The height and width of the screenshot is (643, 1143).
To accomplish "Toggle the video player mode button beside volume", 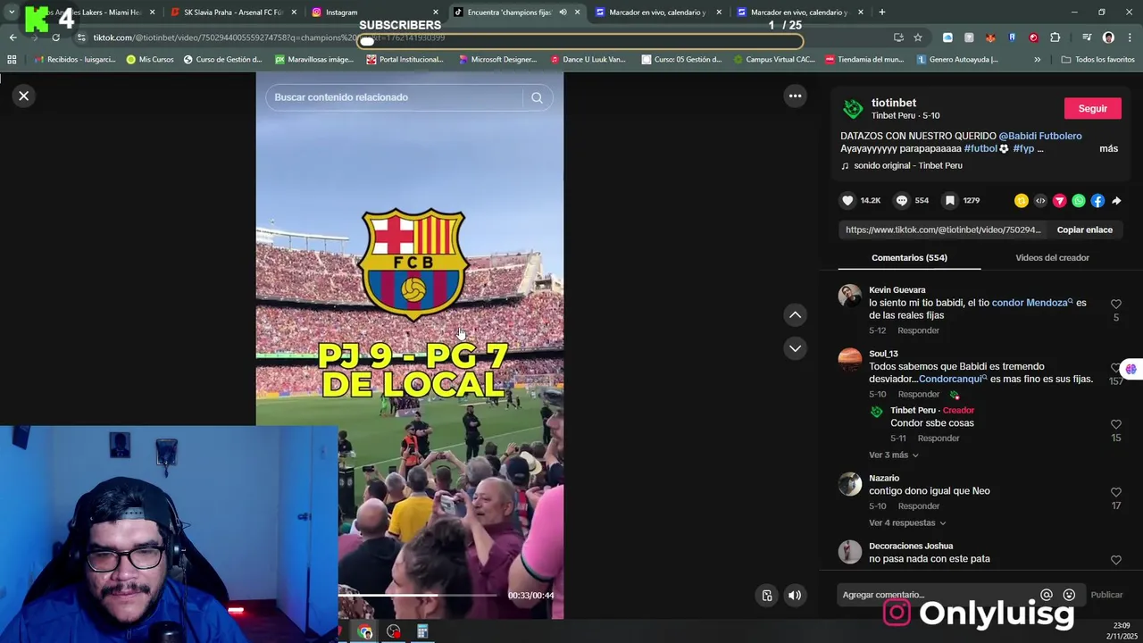I will tap(767, 596).
